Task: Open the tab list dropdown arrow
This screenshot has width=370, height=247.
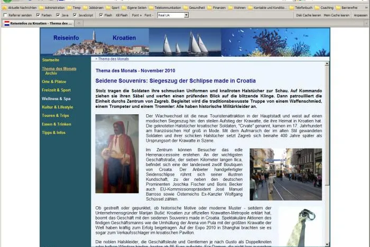Action: pos(366,23)
